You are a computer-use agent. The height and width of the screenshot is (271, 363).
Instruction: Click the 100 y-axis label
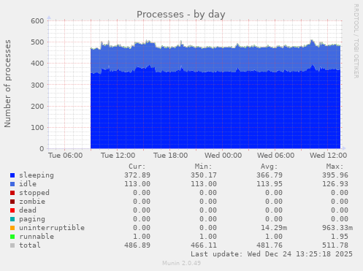tap(37, 128)
